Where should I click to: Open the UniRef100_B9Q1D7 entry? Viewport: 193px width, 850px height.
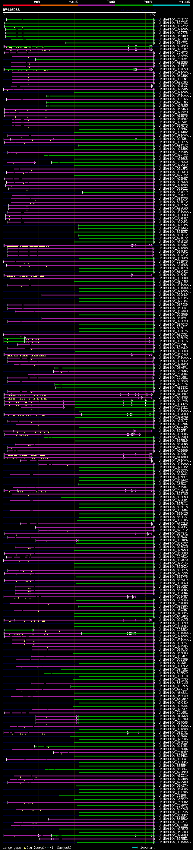coord(173,49)
